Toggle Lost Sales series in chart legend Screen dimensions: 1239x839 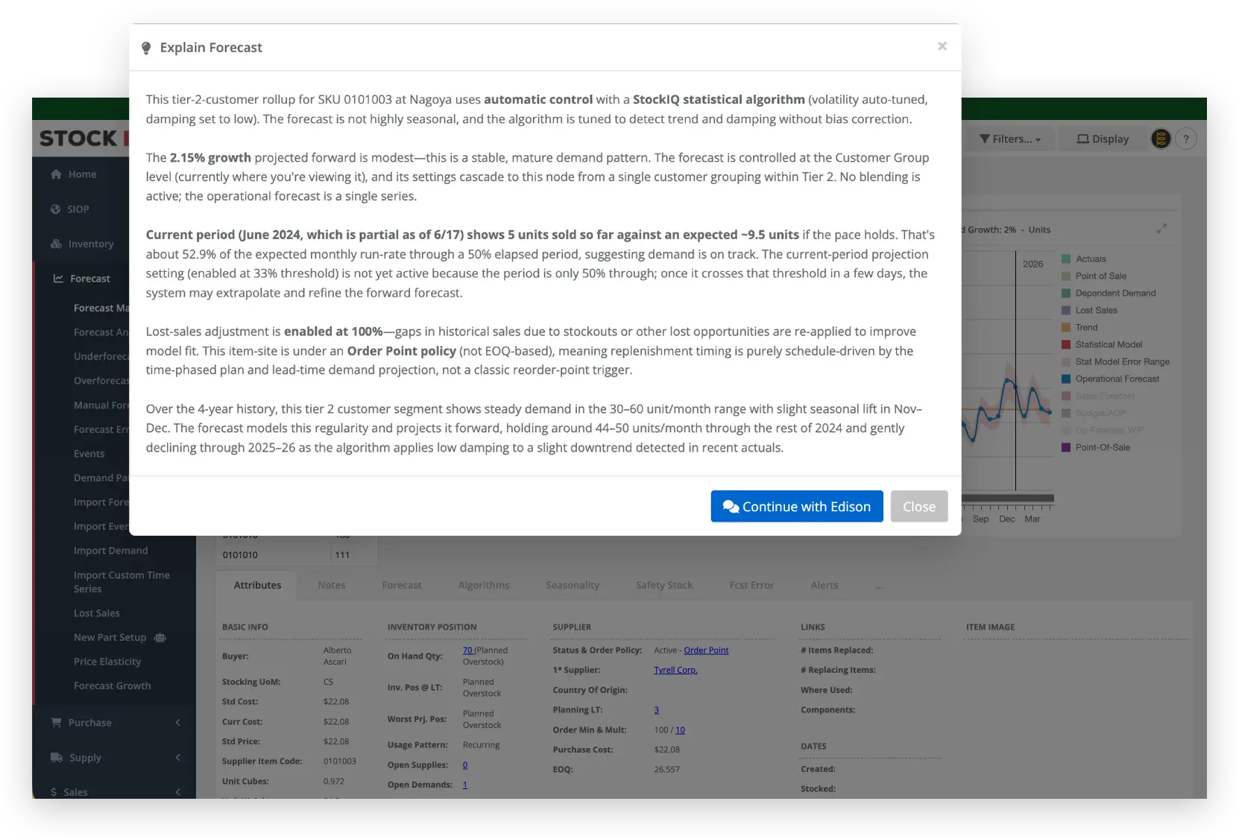point(1090,311)
